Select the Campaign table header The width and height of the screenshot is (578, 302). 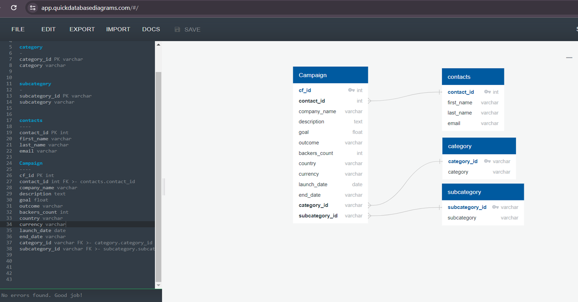(330, 75)
